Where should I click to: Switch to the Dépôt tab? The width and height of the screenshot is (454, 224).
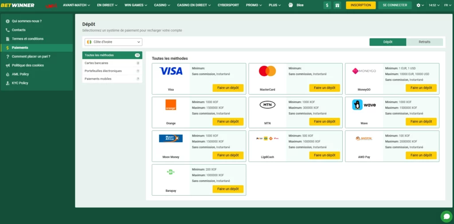coord(387,42)
